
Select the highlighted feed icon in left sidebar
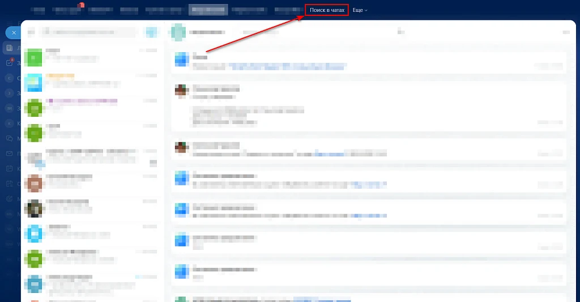coord(10,48)
